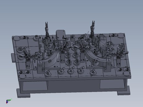Pick the circular pad at front-right plate corner

pos(127,74)
